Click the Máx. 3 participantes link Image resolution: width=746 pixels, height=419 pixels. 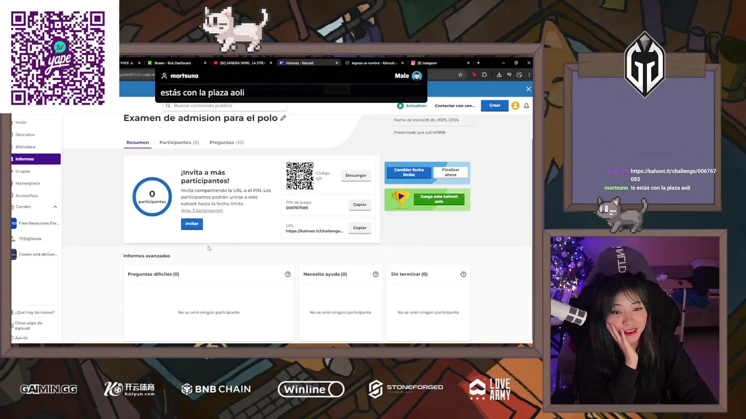click(202, 211)
